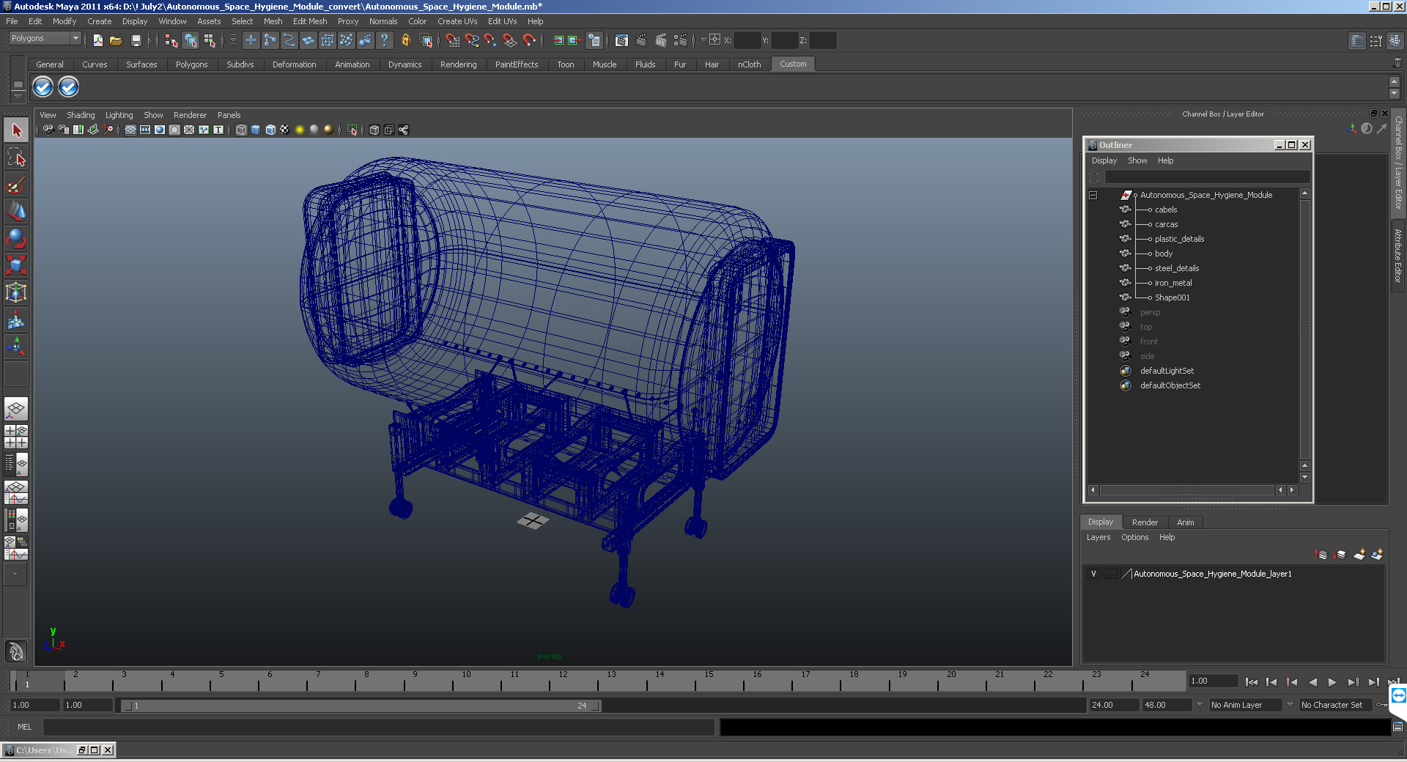Image resolution: width=1407 pixels, height=762 pixels.
Task: Toggle Snap to curves magnet
Action: tap(472, 40)
